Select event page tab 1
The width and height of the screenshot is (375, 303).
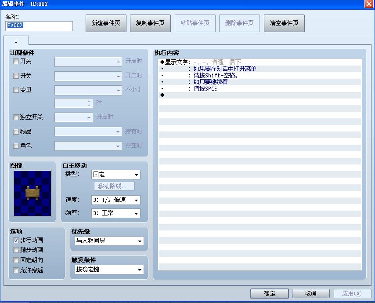coord(16,40)
